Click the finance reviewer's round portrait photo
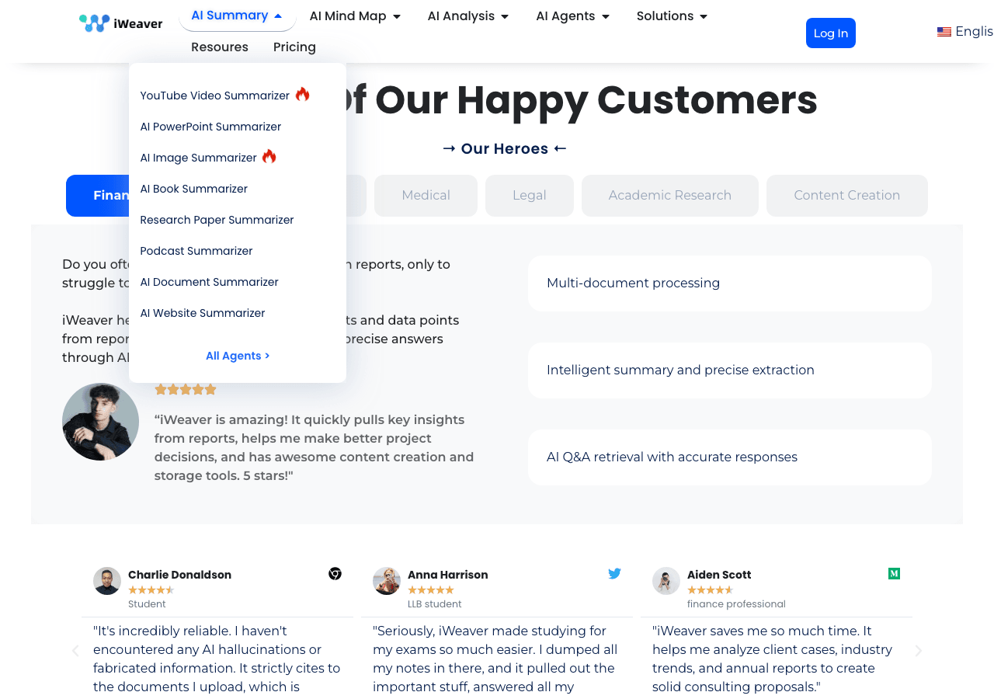994x699 pixels. tap(101, 422)
